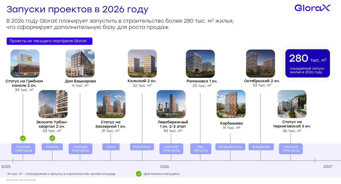Click the "Источник: данные GloraX" footnote
Screen dimensions: 341x184
click(22, 180)
